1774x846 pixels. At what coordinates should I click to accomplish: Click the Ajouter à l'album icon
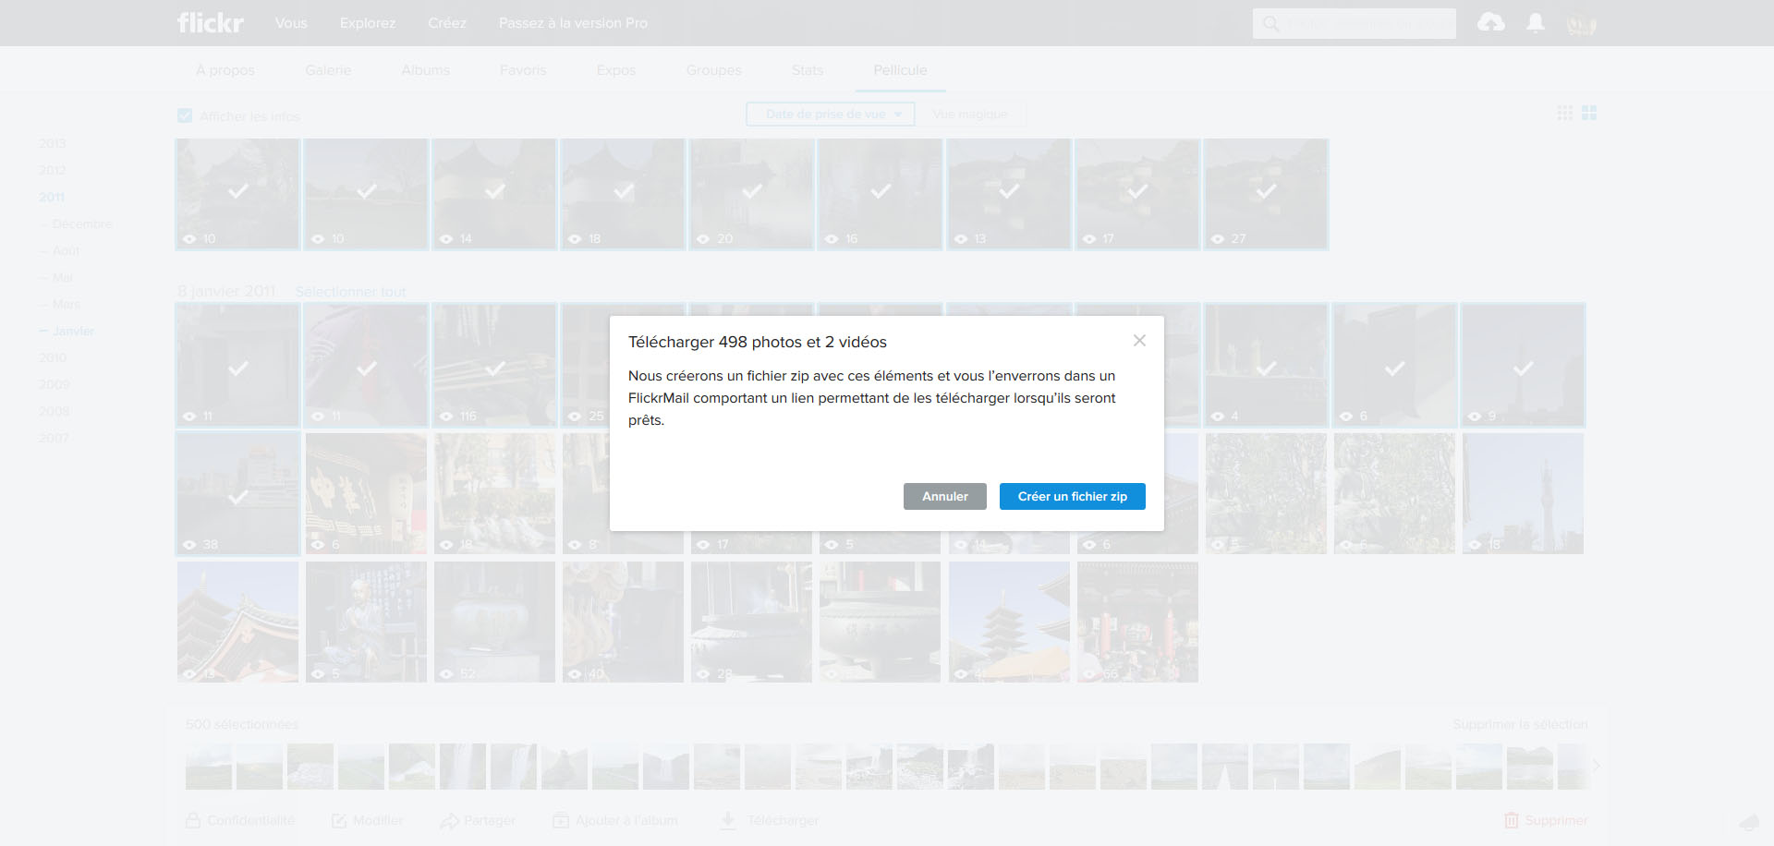coord(561,820)
